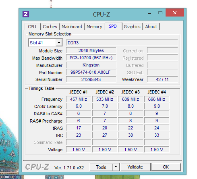Maximize the CPU-Z window

[x=160, y=13]
